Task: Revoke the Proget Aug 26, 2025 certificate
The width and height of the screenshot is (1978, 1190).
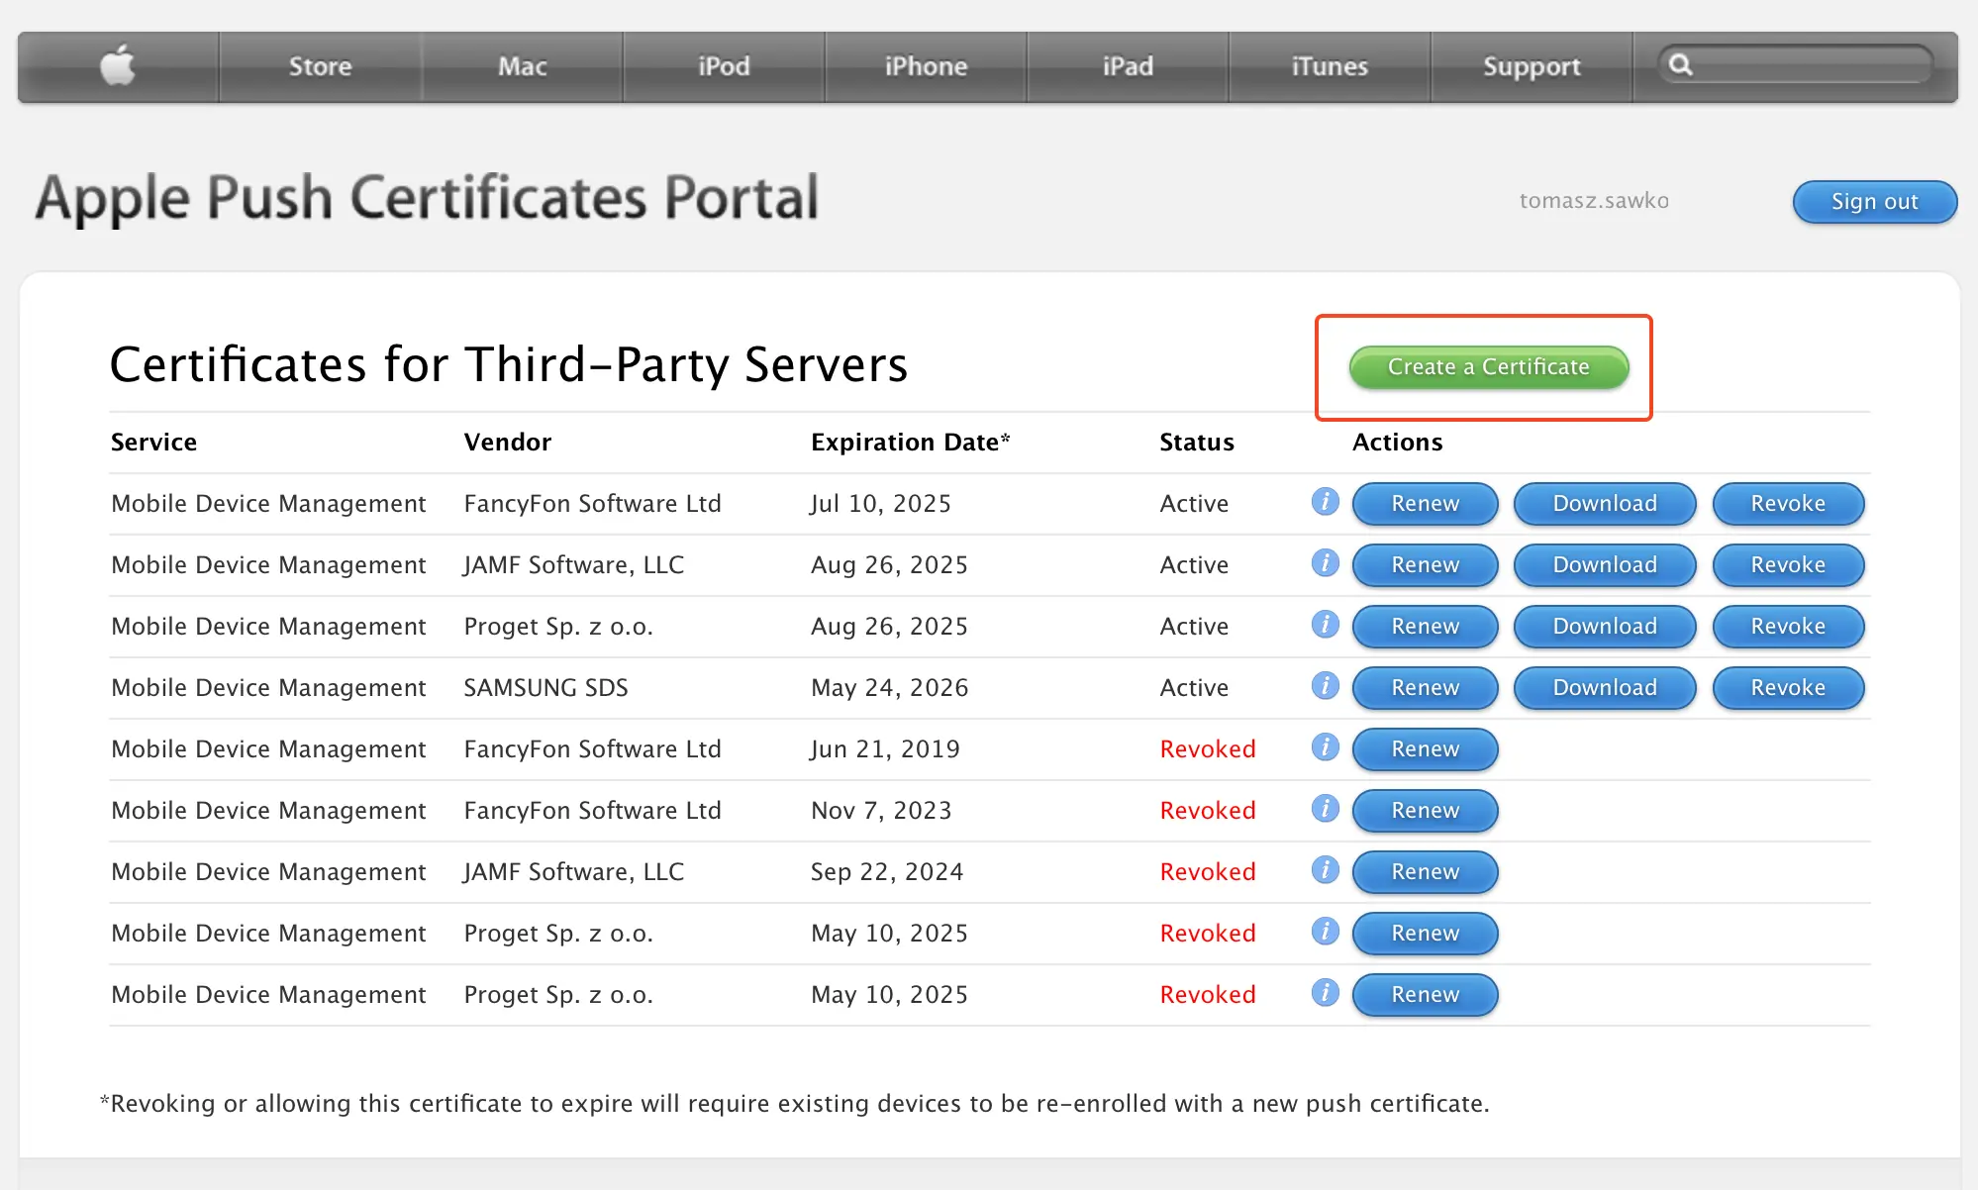Action: pyautogui.click(x=1788, y=627)
